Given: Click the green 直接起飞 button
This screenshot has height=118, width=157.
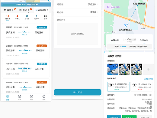Looking at the screenshot, I should pos(129,116).
